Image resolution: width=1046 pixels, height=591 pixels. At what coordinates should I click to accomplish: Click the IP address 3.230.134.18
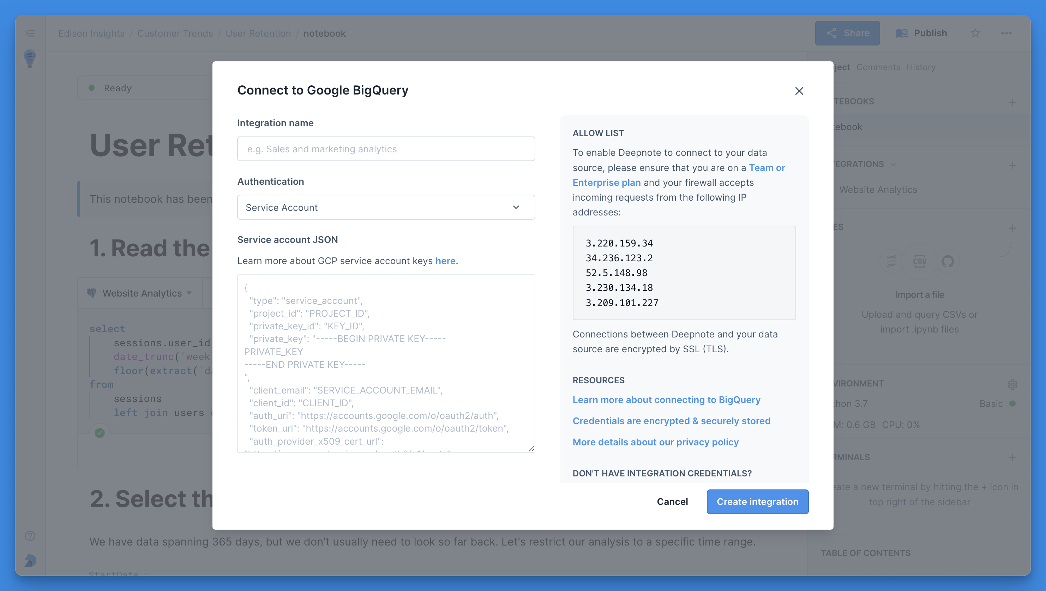point(619,288)
